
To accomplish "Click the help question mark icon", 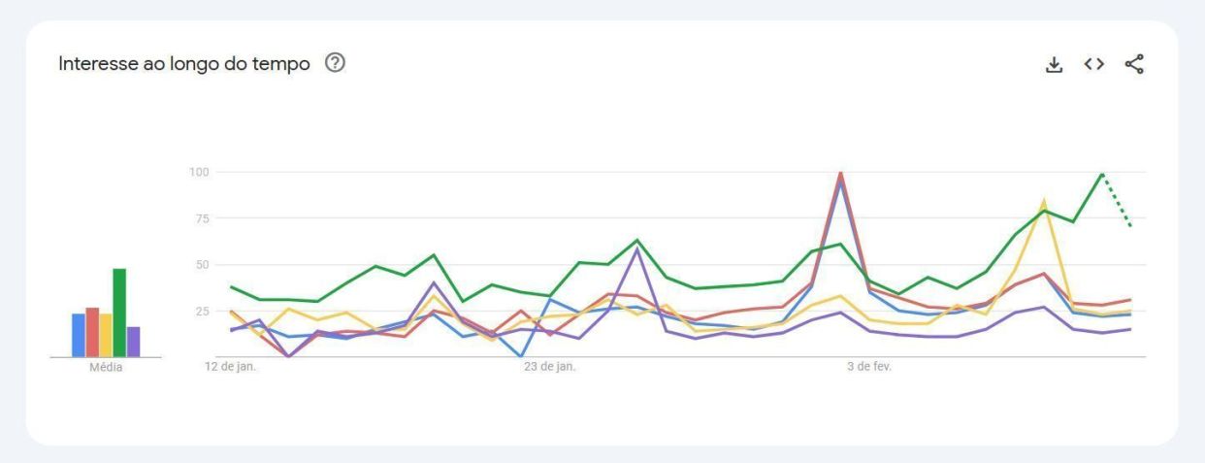I will coord(336,64).
